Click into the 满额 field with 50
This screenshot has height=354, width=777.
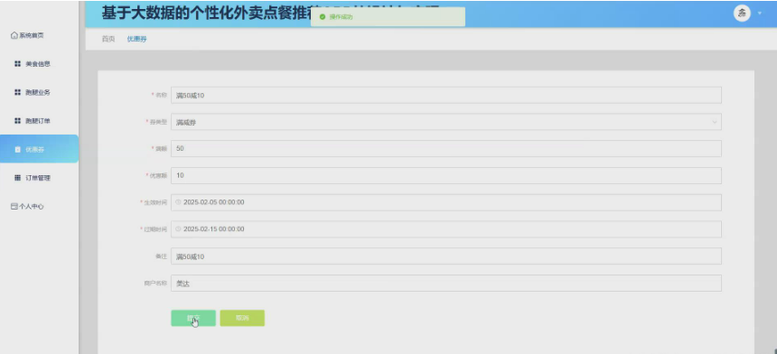click(446, 148)
